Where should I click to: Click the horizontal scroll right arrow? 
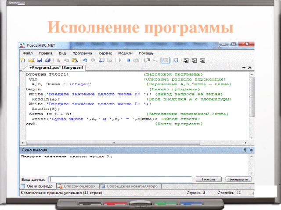pos(245,143)
